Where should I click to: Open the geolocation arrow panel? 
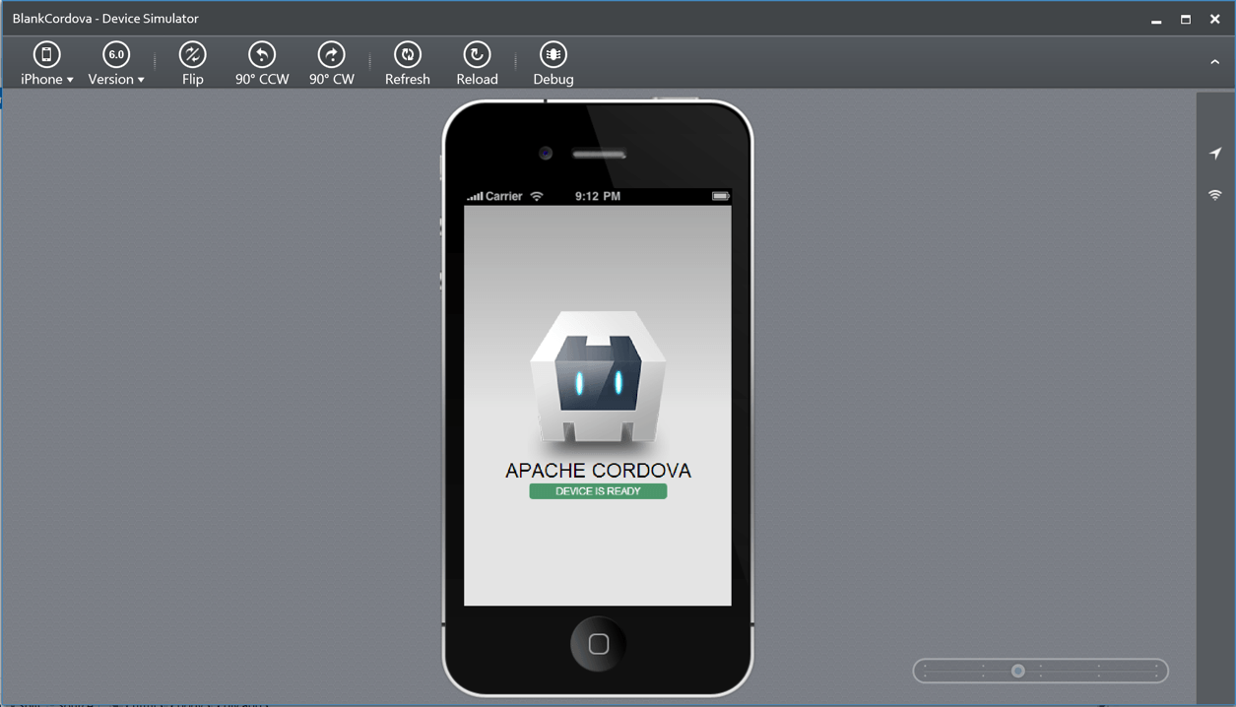coord(1215,154)
